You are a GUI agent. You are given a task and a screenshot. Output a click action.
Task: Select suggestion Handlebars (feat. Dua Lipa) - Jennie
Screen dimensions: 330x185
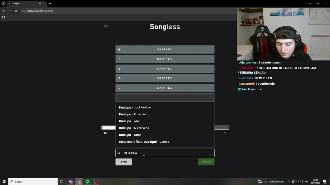click(165, 142)
